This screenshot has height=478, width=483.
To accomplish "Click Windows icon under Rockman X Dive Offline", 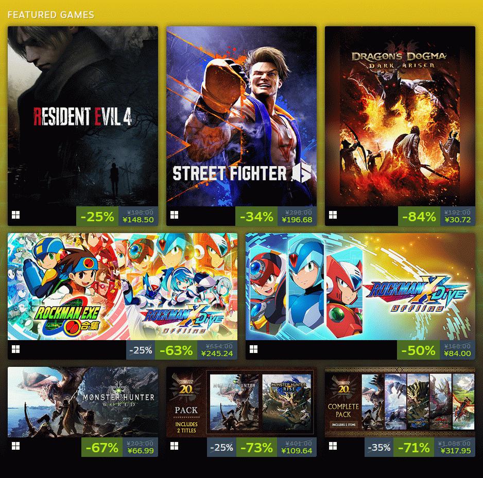I will point(253,349).
